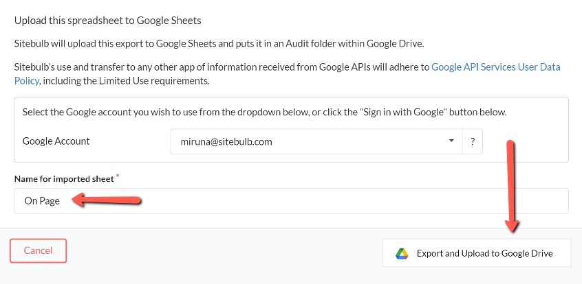Click the Google Drive logo icon
Viewport: 582px width, 284px height.
coord(402,254)
